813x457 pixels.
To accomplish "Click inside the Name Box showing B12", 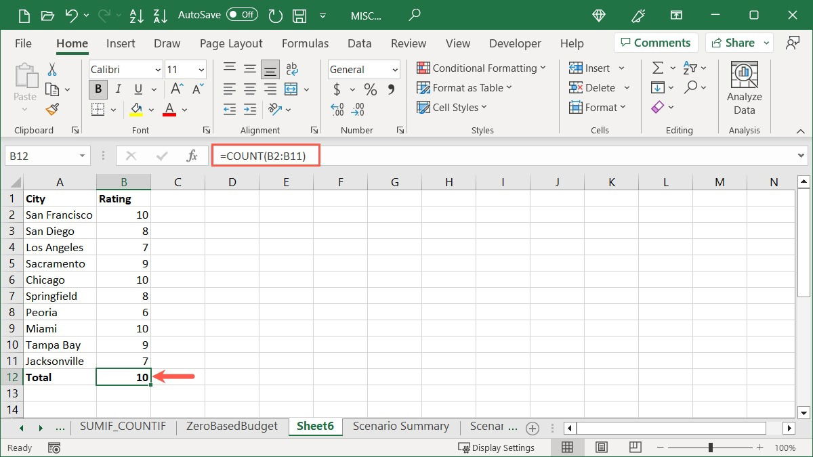I will tap(41, 155).
